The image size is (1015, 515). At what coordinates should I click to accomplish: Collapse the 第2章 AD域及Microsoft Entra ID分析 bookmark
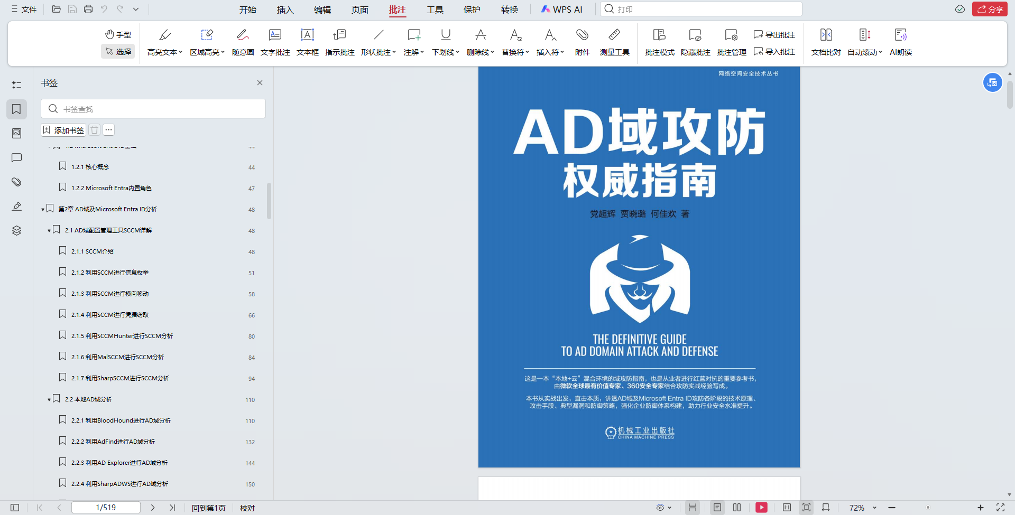pos(43,209)
